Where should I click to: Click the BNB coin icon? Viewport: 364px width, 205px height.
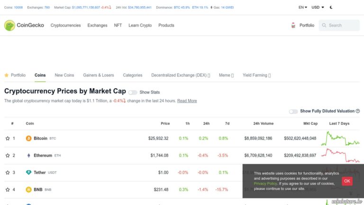pos(28,190)
